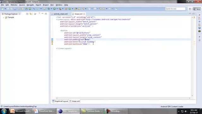
Task: Open the Debug dropdown arrow
Action: pyautogui.click(x=51, y=9)
